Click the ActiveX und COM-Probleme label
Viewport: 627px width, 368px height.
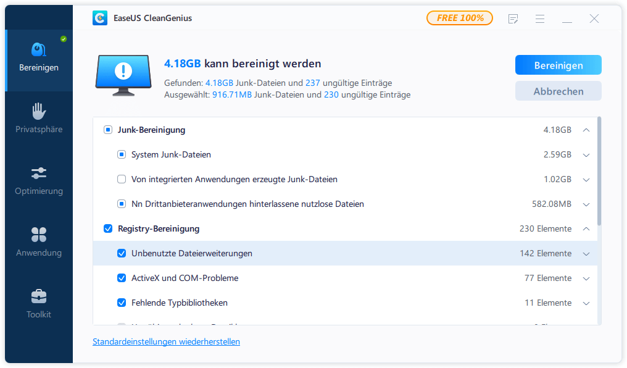pos(185,278)
